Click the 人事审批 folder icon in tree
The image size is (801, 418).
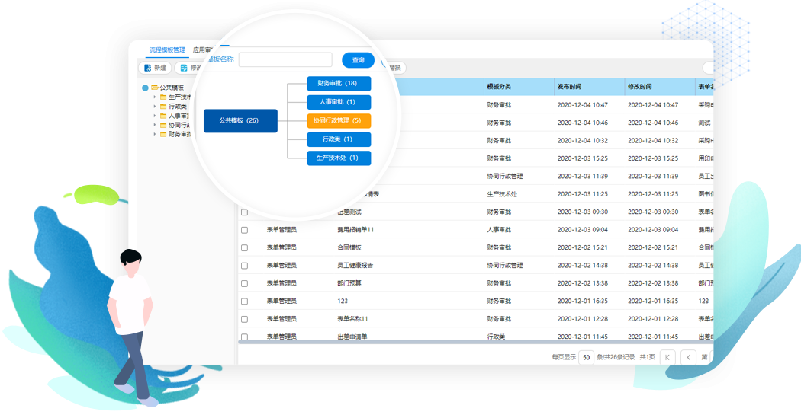(x=163, y=116)
